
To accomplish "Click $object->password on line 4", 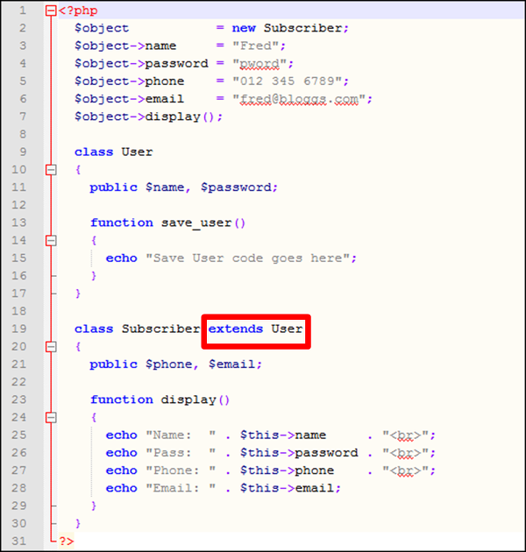I will (141, 64).
